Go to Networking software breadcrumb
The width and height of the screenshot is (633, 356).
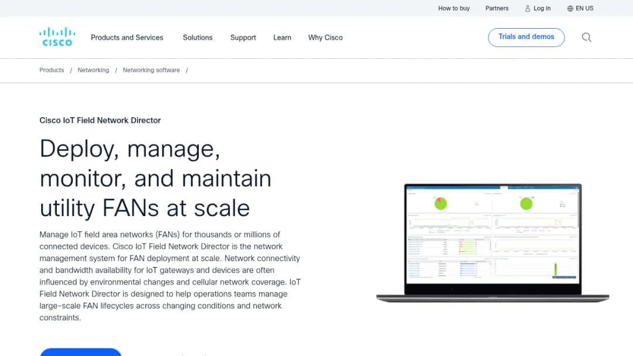coord(151,70)
